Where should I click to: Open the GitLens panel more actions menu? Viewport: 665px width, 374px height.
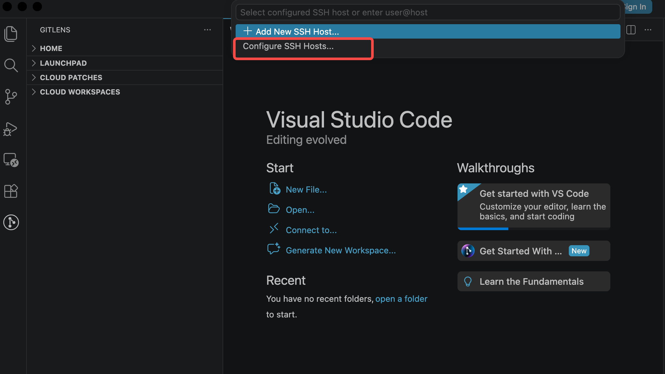pyautogui.click(x=207, y=30)
